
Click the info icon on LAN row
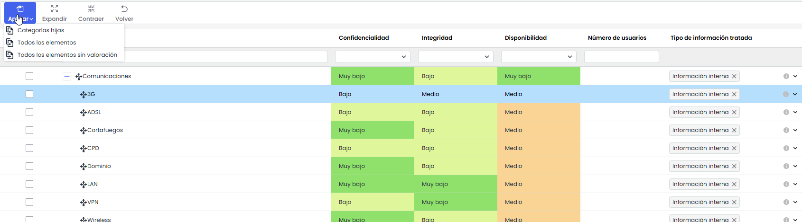pyautogui.click(x=786, y=184)
